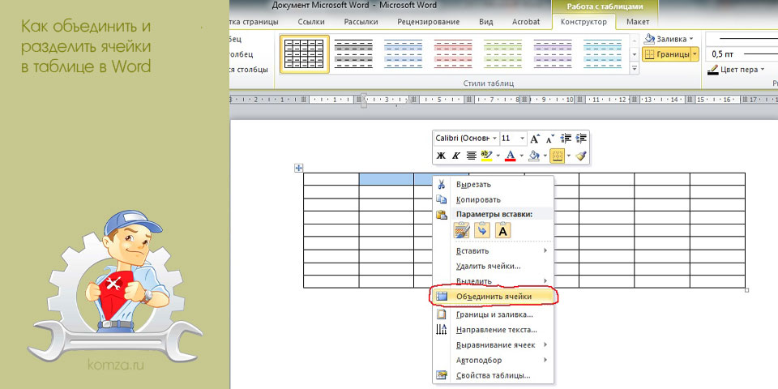Click the Grow Font icon

click(x=534, y=139)
